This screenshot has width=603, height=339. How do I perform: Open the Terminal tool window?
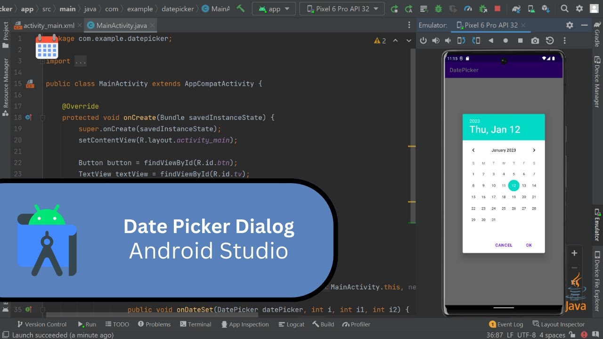196,324
